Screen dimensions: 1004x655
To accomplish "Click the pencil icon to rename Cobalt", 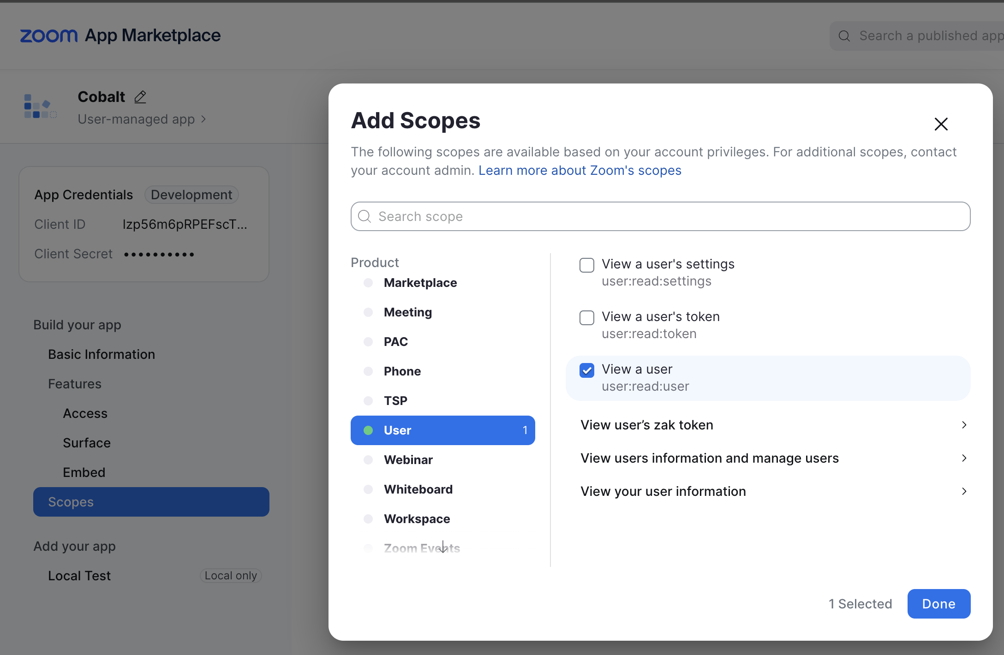I will click(x=140, y=96).
